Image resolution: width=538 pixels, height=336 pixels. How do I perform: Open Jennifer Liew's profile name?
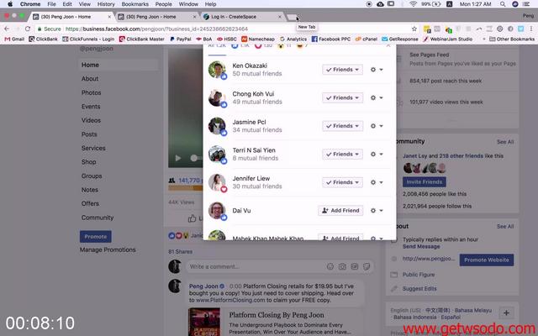point(251,178)
